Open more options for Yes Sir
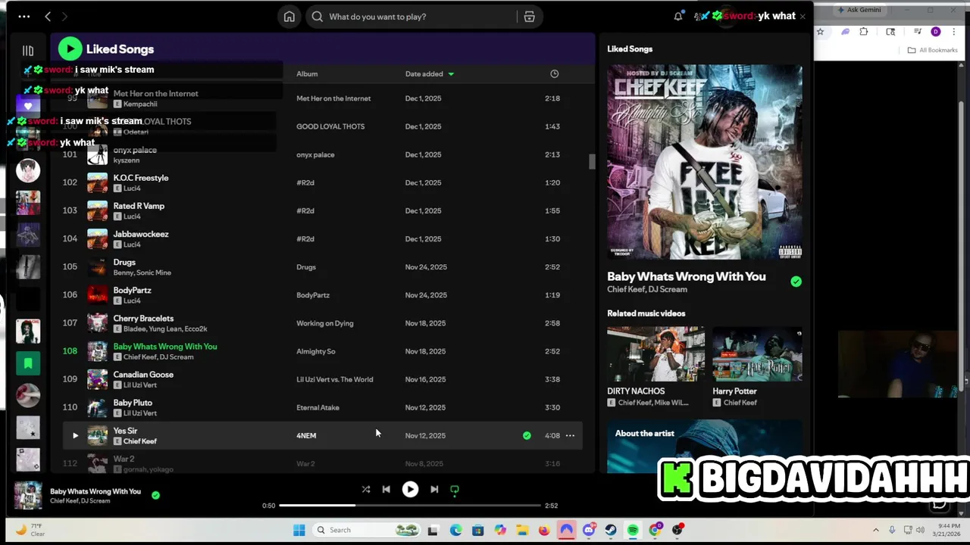 (570, 435)
